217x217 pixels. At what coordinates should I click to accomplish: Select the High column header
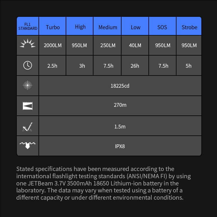80,27
